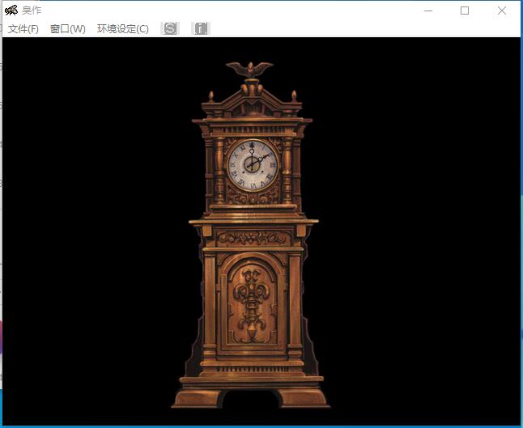Viewport: 523px width, 428px height.
Task: Click the column left of the clock face
Action: click(x=219, y=171)
